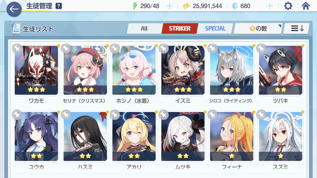Click the gold credits icon
The image size is (317, 178).
[x=186, y=6]
